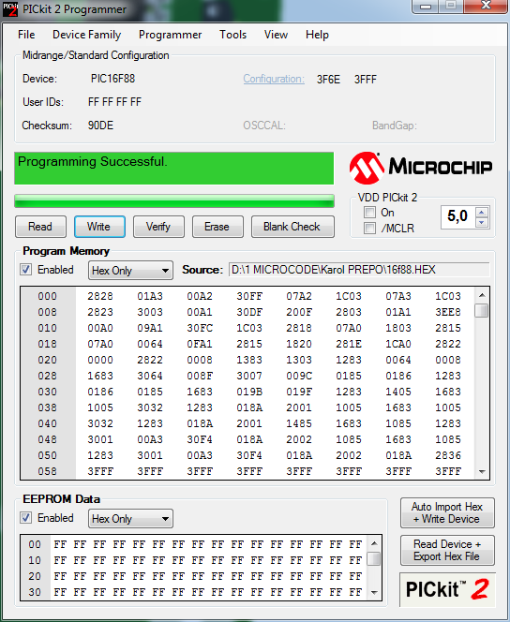This screenshot has height=622, width=510.
Task: Click the Source hex file path field
Action: tap(359, 270)
